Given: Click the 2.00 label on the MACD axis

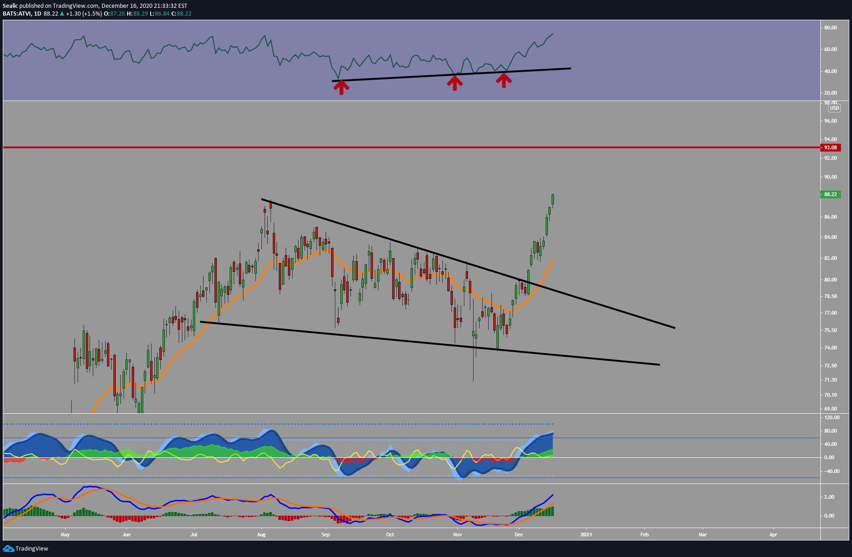Looking at the screenshot, I should (x=829, y=497).
